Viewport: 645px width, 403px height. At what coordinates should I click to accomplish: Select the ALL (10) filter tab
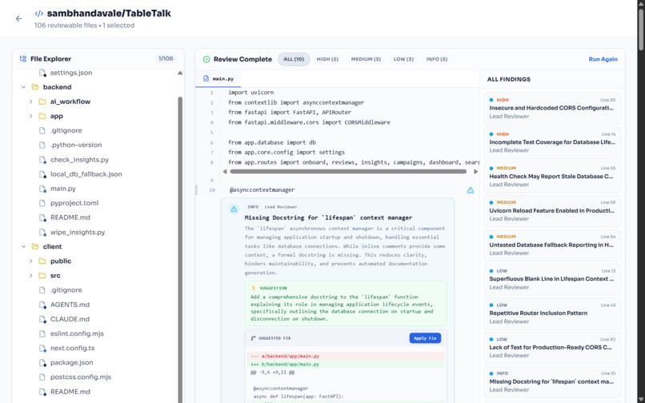(x=294, y=59)
